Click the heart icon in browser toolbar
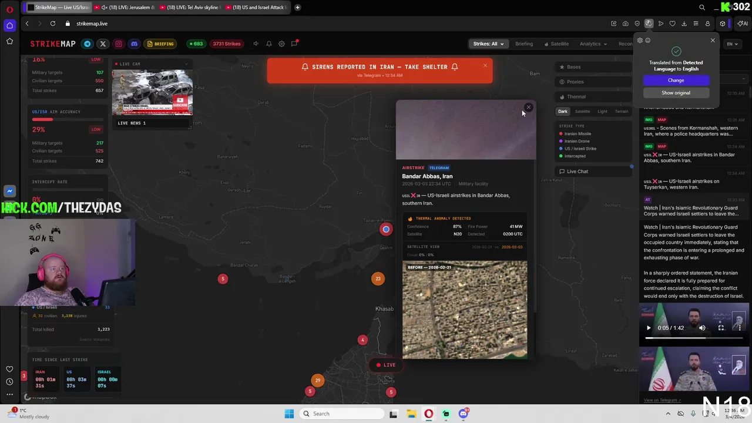The width and height of the screenshot is (752, 423). [672, 23]
